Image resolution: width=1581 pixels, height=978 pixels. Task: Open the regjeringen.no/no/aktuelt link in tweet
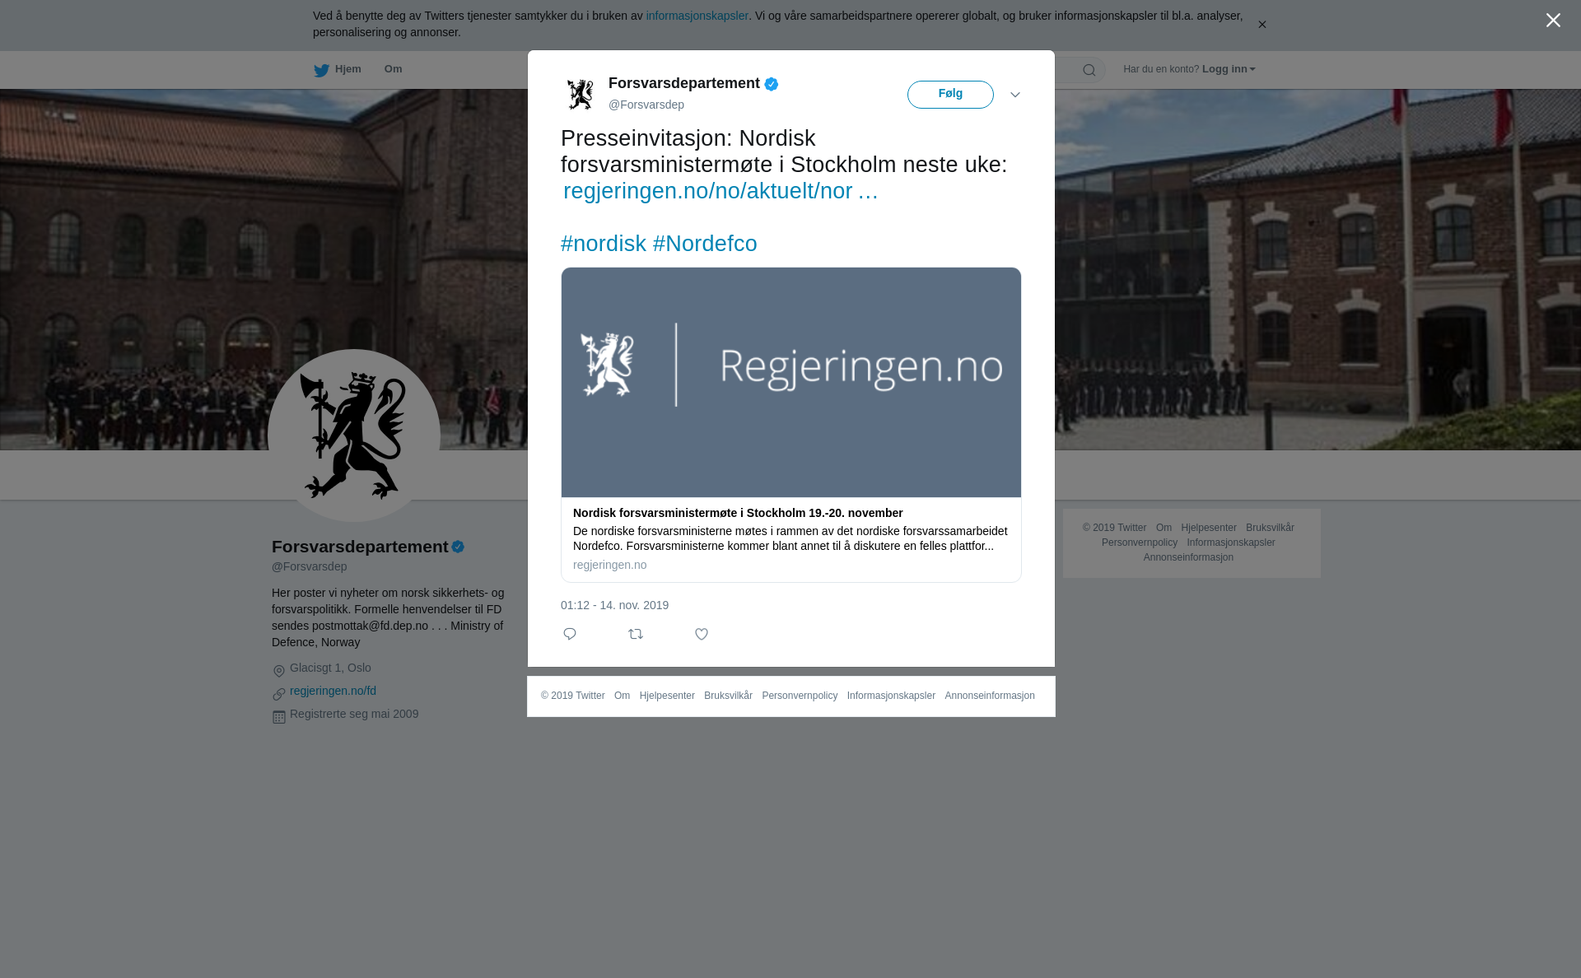(x=721, y=191)
